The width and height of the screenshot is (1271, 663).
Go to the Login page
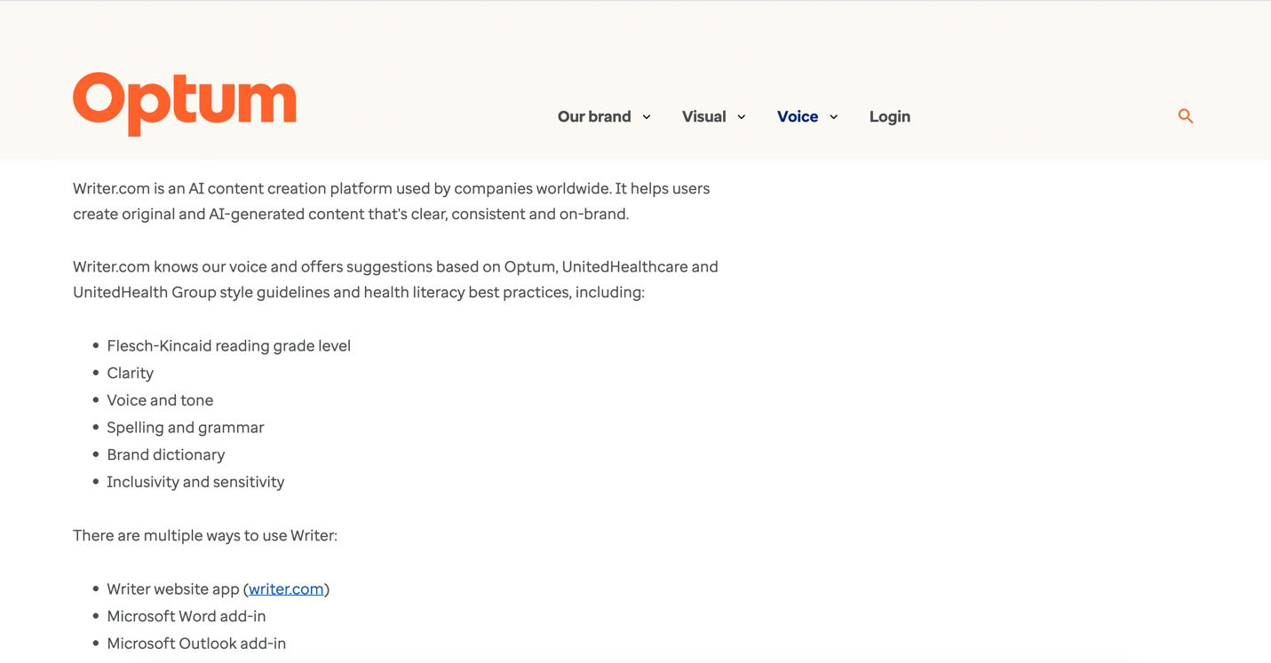click(889, 116)
